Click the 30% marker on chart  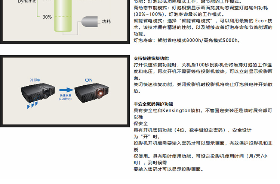click(47, 17)
